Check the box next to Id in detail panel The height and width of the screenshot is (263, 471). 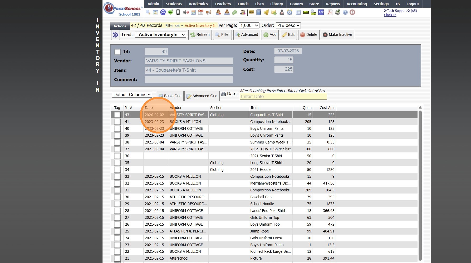117,52
